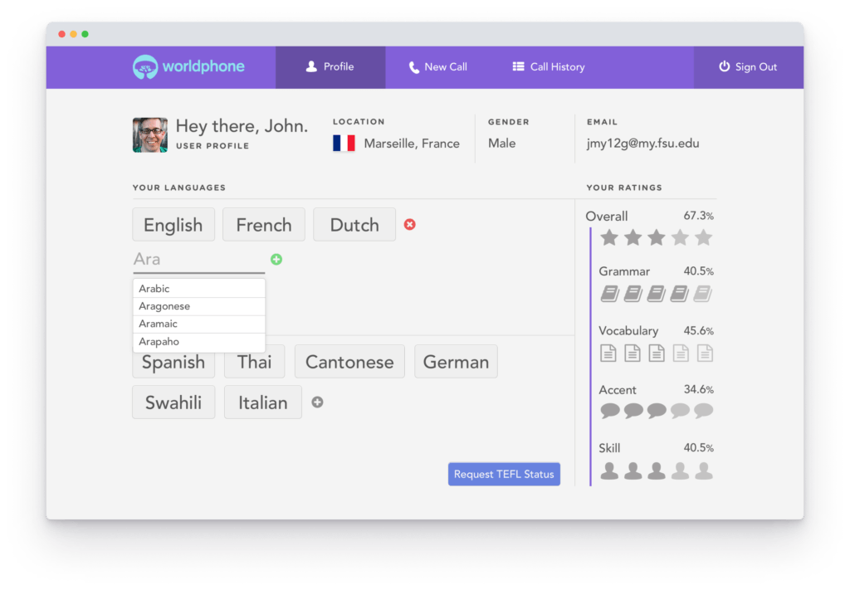Click a book icon under Grammar rating
850x590 pixels.
coord(609,293)
